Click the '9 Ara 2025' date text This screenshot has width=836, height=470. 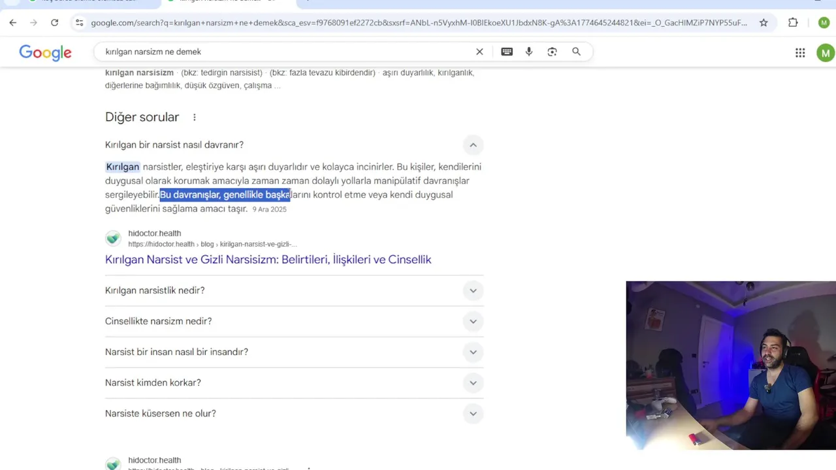click(x=270, y=210)
